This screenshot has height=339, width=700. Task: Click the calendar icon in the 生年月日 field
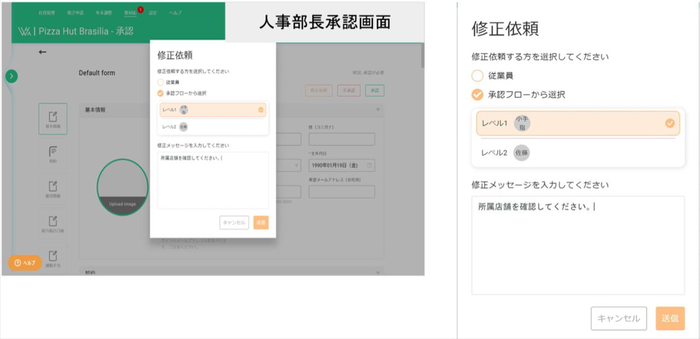pos(369,165)
